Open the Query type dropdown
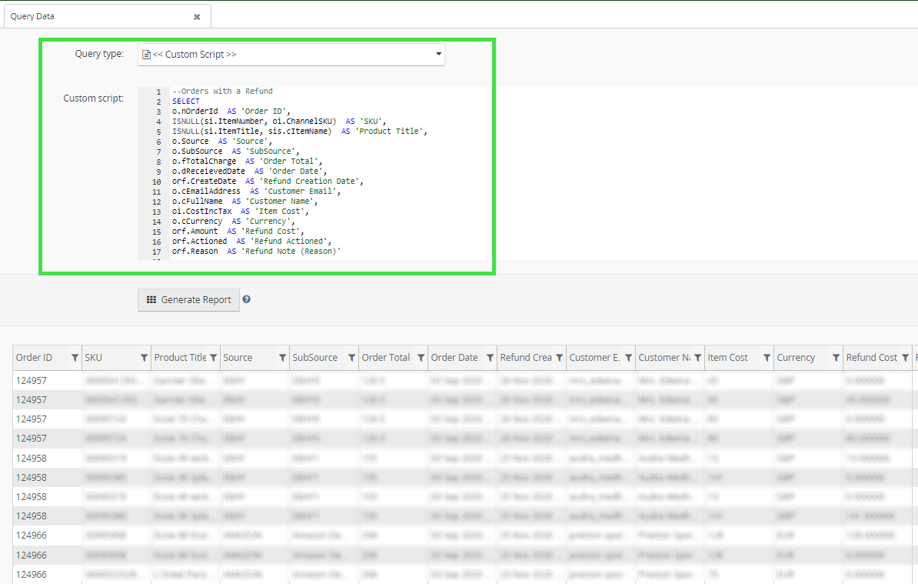Viewport: 918px width, 584px height. 291,55
